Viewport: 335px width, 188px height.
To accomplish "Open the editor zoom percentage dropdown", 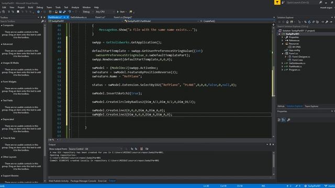I will click(x=53, y=140).
